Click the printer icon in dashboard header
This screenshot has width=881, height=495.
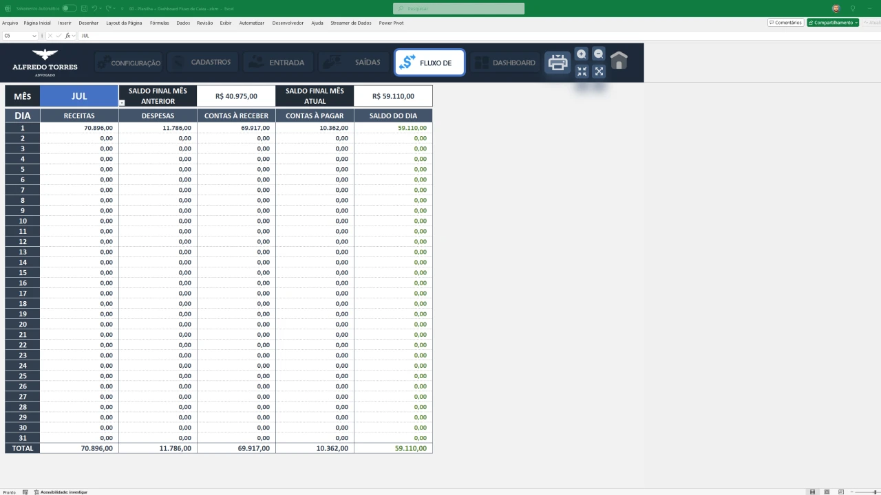tap(558, 63)
